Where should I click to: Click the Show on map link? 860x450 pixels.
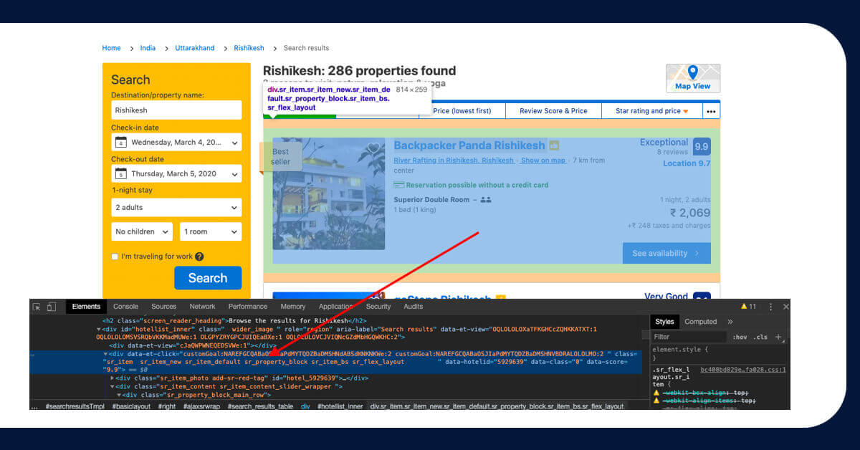(x=543, y=161)
